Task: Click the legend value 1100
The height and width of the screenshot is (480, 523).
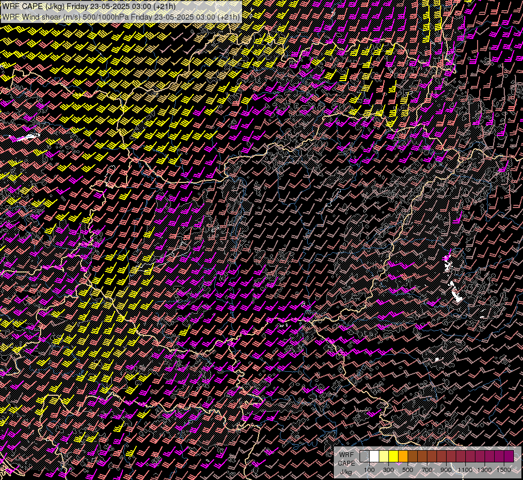Action: pos(465,470)
